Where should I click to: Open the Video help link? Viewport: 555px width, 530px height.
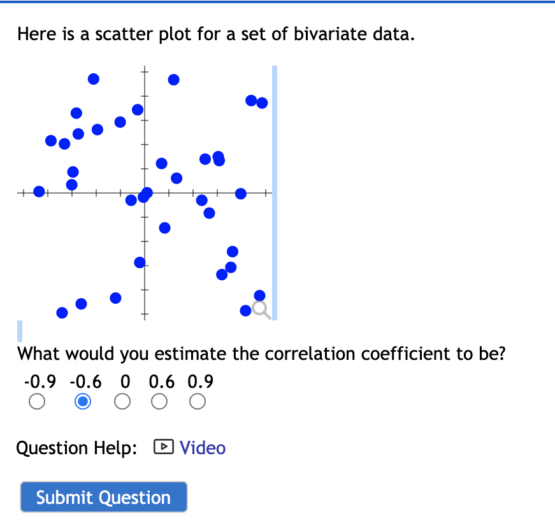pos(202,448)
